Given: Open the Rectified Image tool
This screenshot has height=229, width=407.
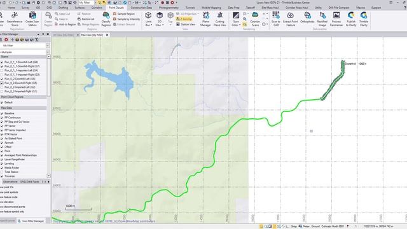Looking at the screenshot, I should [322, 19].
